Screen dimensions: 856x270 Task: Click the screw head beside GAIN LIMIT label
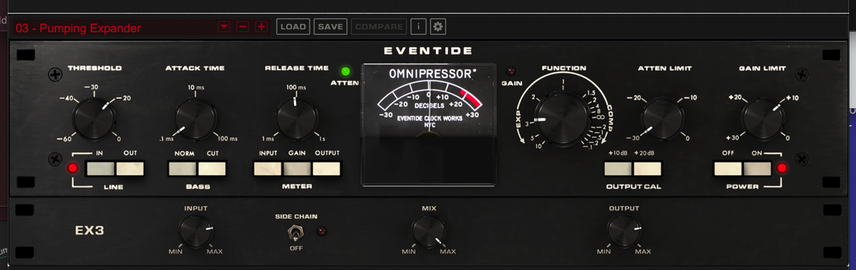[x=802, y=74]
